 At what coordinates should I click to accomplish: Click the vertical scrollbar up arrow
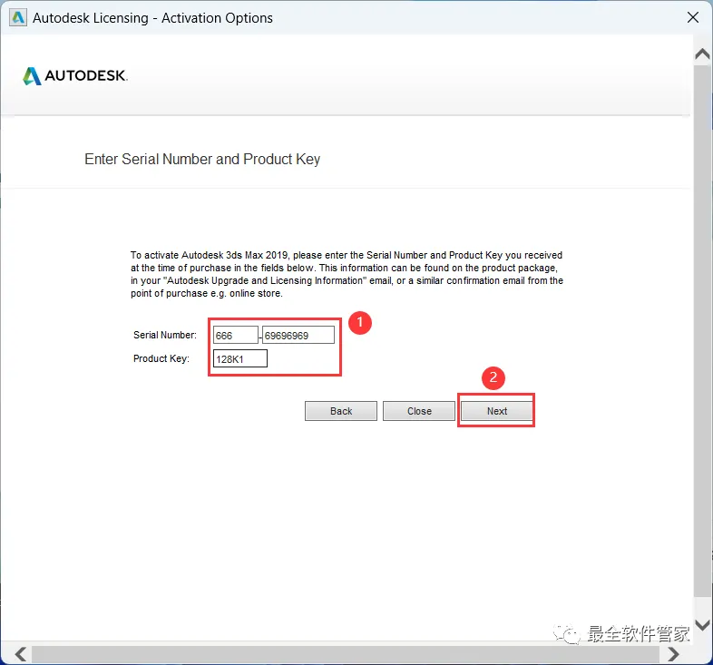pyautogui.click(x=702, y=54)
